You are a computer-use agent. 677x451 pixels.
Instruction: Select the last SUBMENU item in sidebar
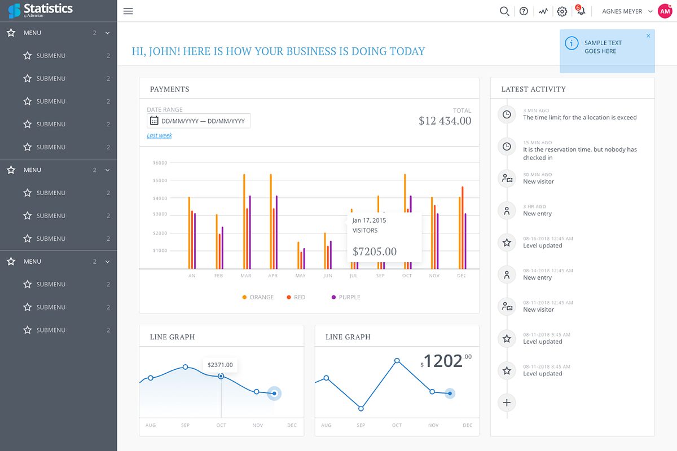pos(51,330)
